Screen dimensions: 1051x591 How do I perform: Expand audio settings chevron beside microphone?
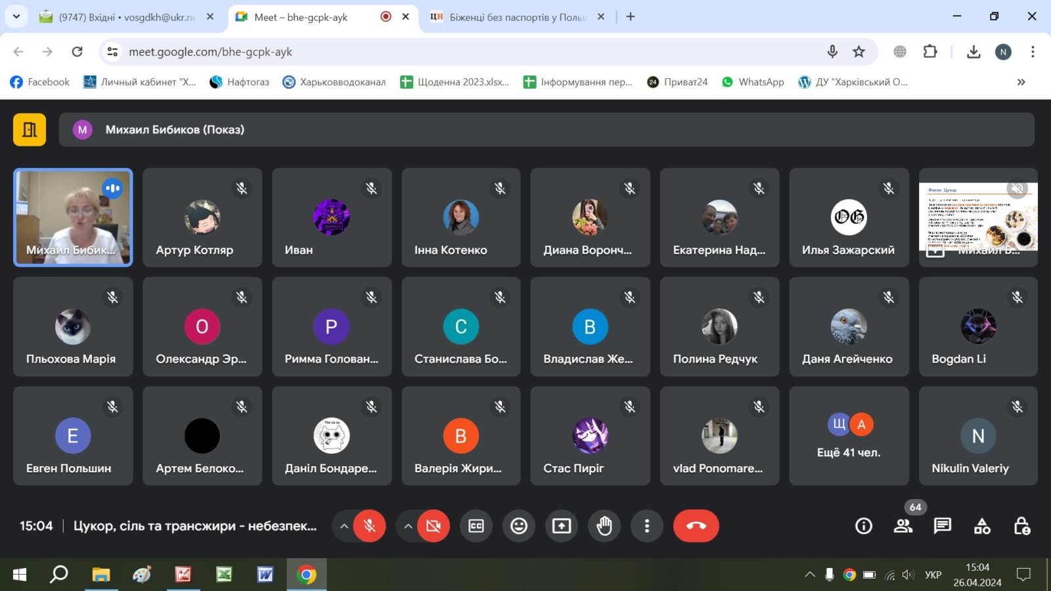point(344,526)
